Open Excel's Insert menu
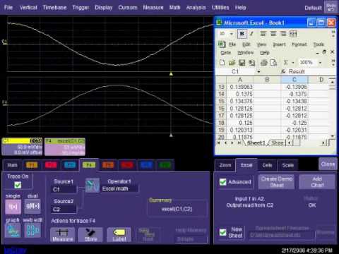 [279, 44]
